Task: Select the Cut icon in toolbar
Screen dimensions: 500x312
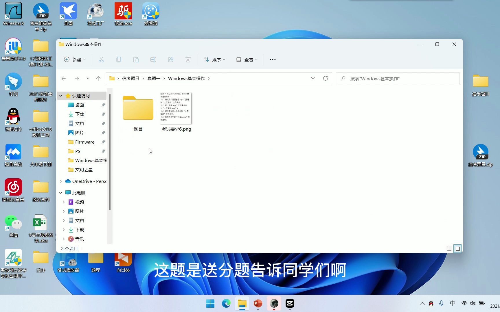Action: pyautogui.click(x=101, y=60)
